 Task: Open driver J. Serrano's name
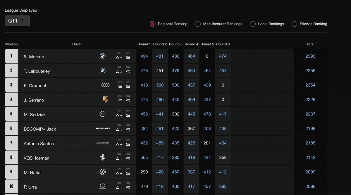(34, 100)
